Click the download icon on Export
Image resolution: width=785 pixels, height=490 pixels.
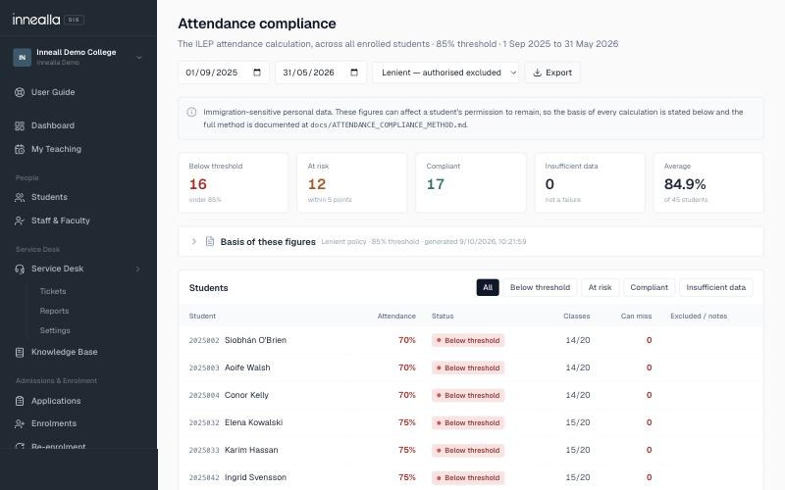[537, 73]
